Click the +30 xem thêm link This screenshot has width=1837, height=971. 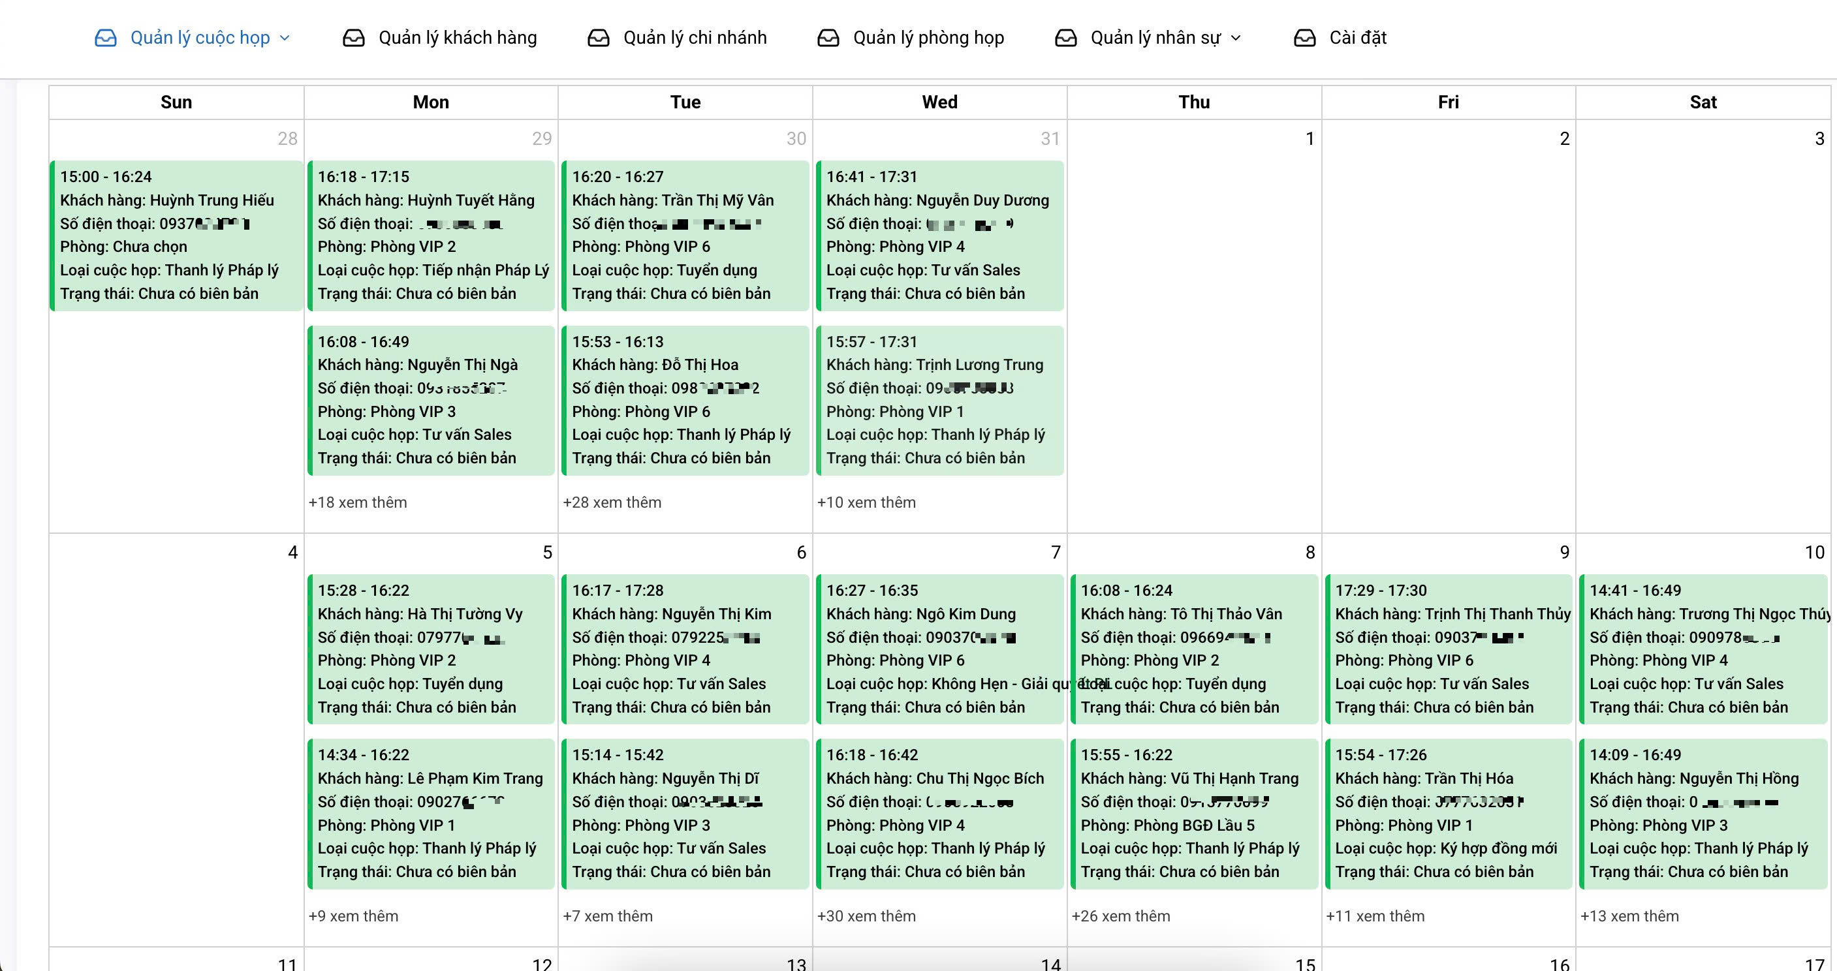(866, 916)
